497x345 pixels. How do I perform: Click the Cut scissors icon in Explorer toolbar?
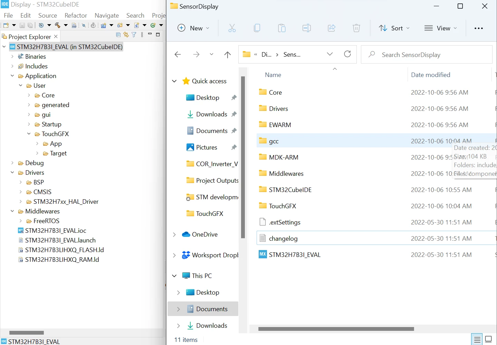[x=232, y=28]
